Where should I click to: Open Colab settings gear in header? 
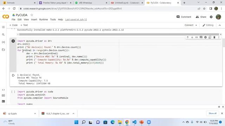click(x=211, y=17)
